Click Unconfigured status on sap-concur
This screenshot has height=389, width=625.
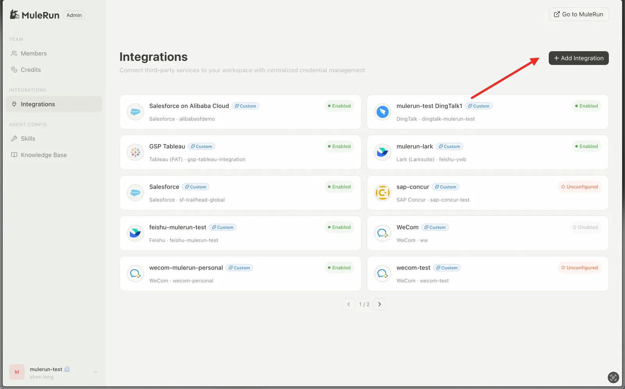point(580,187)
